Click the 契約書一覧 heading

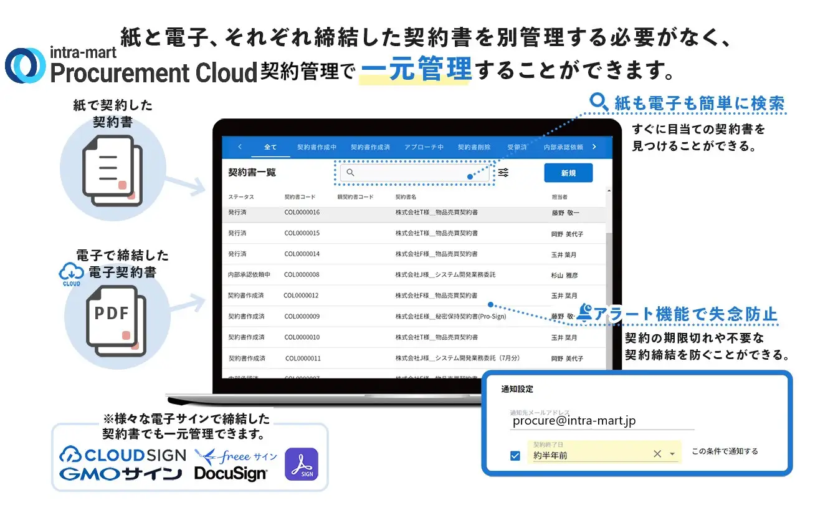click(x=252, y=172)
